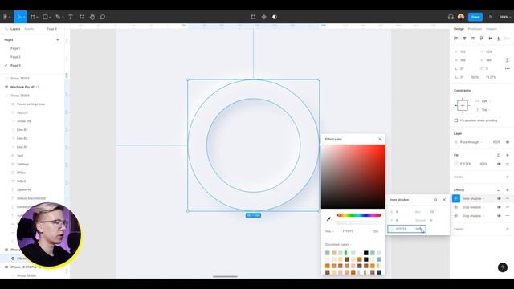Screen dimensions: 514x289
Task: Click the Create component icon
Action: [x=264, y=17]
